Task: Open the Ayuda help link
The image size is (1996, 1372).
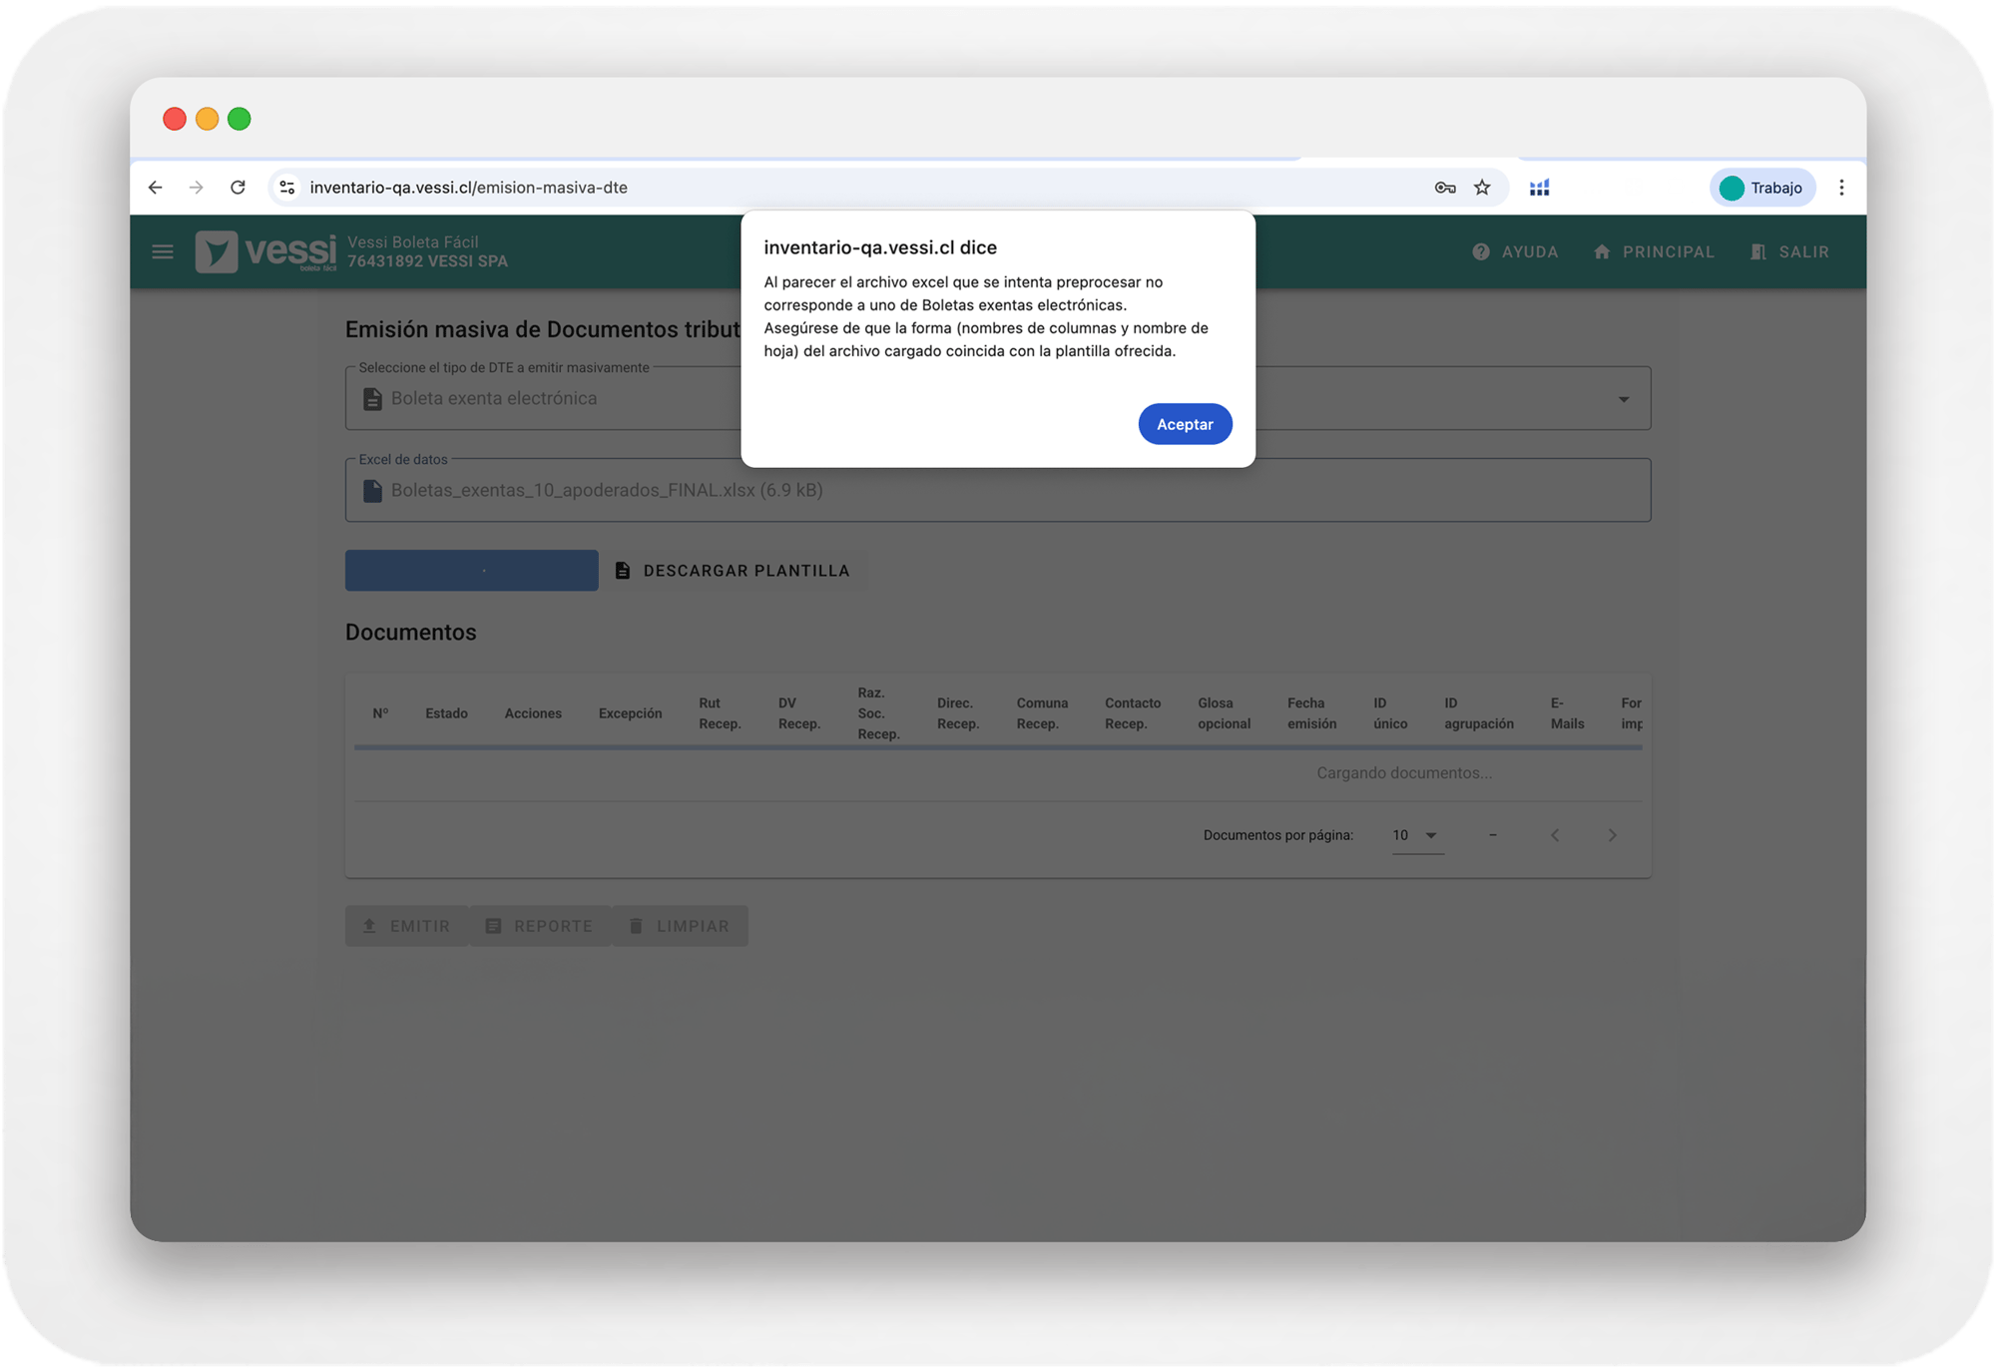Action: [x=1515, y=251]
